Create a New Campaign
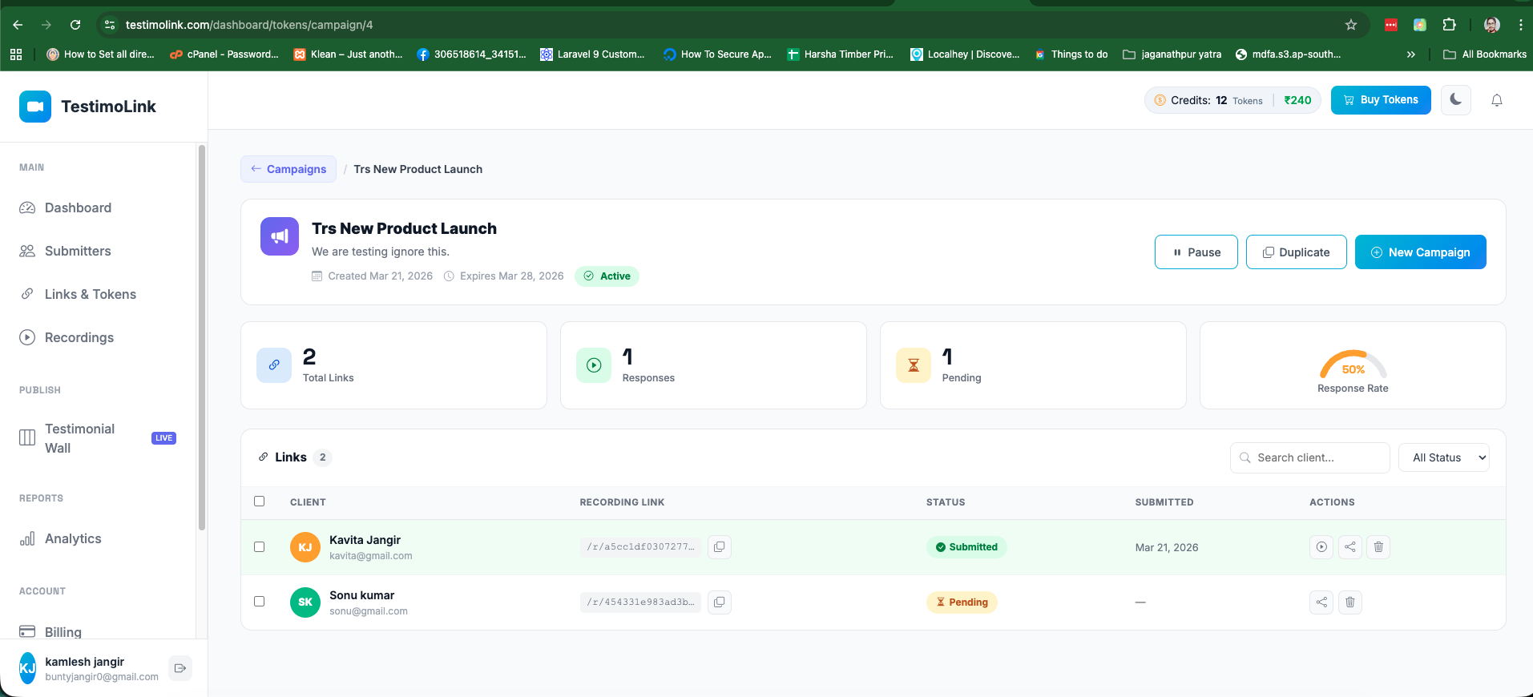Viewport: 1533px width, 697px height. point(1420,252)
